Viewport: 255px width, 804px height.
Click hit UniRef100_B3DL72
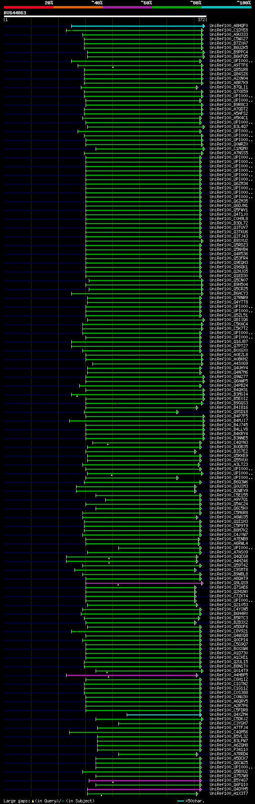pyautogui.click(x=229, y=223)
